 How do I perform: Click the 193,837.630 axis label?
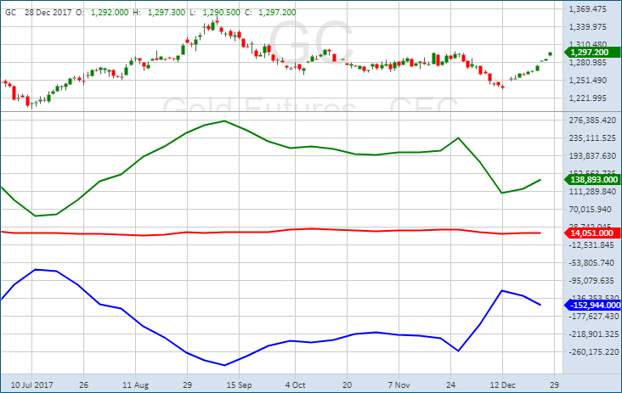592,155
